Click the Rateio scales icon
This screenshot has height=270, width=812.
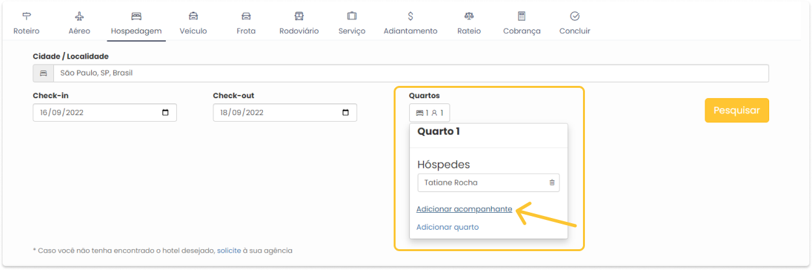(x=469, y=16)
